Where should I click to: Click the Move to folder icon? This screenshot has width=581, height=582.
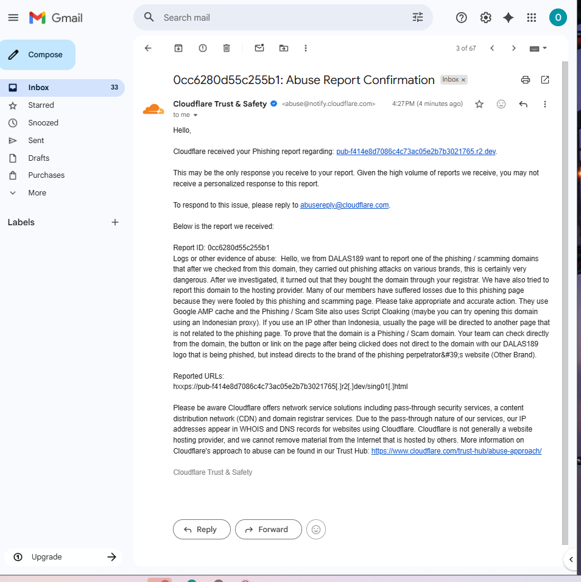coord(284,48)
